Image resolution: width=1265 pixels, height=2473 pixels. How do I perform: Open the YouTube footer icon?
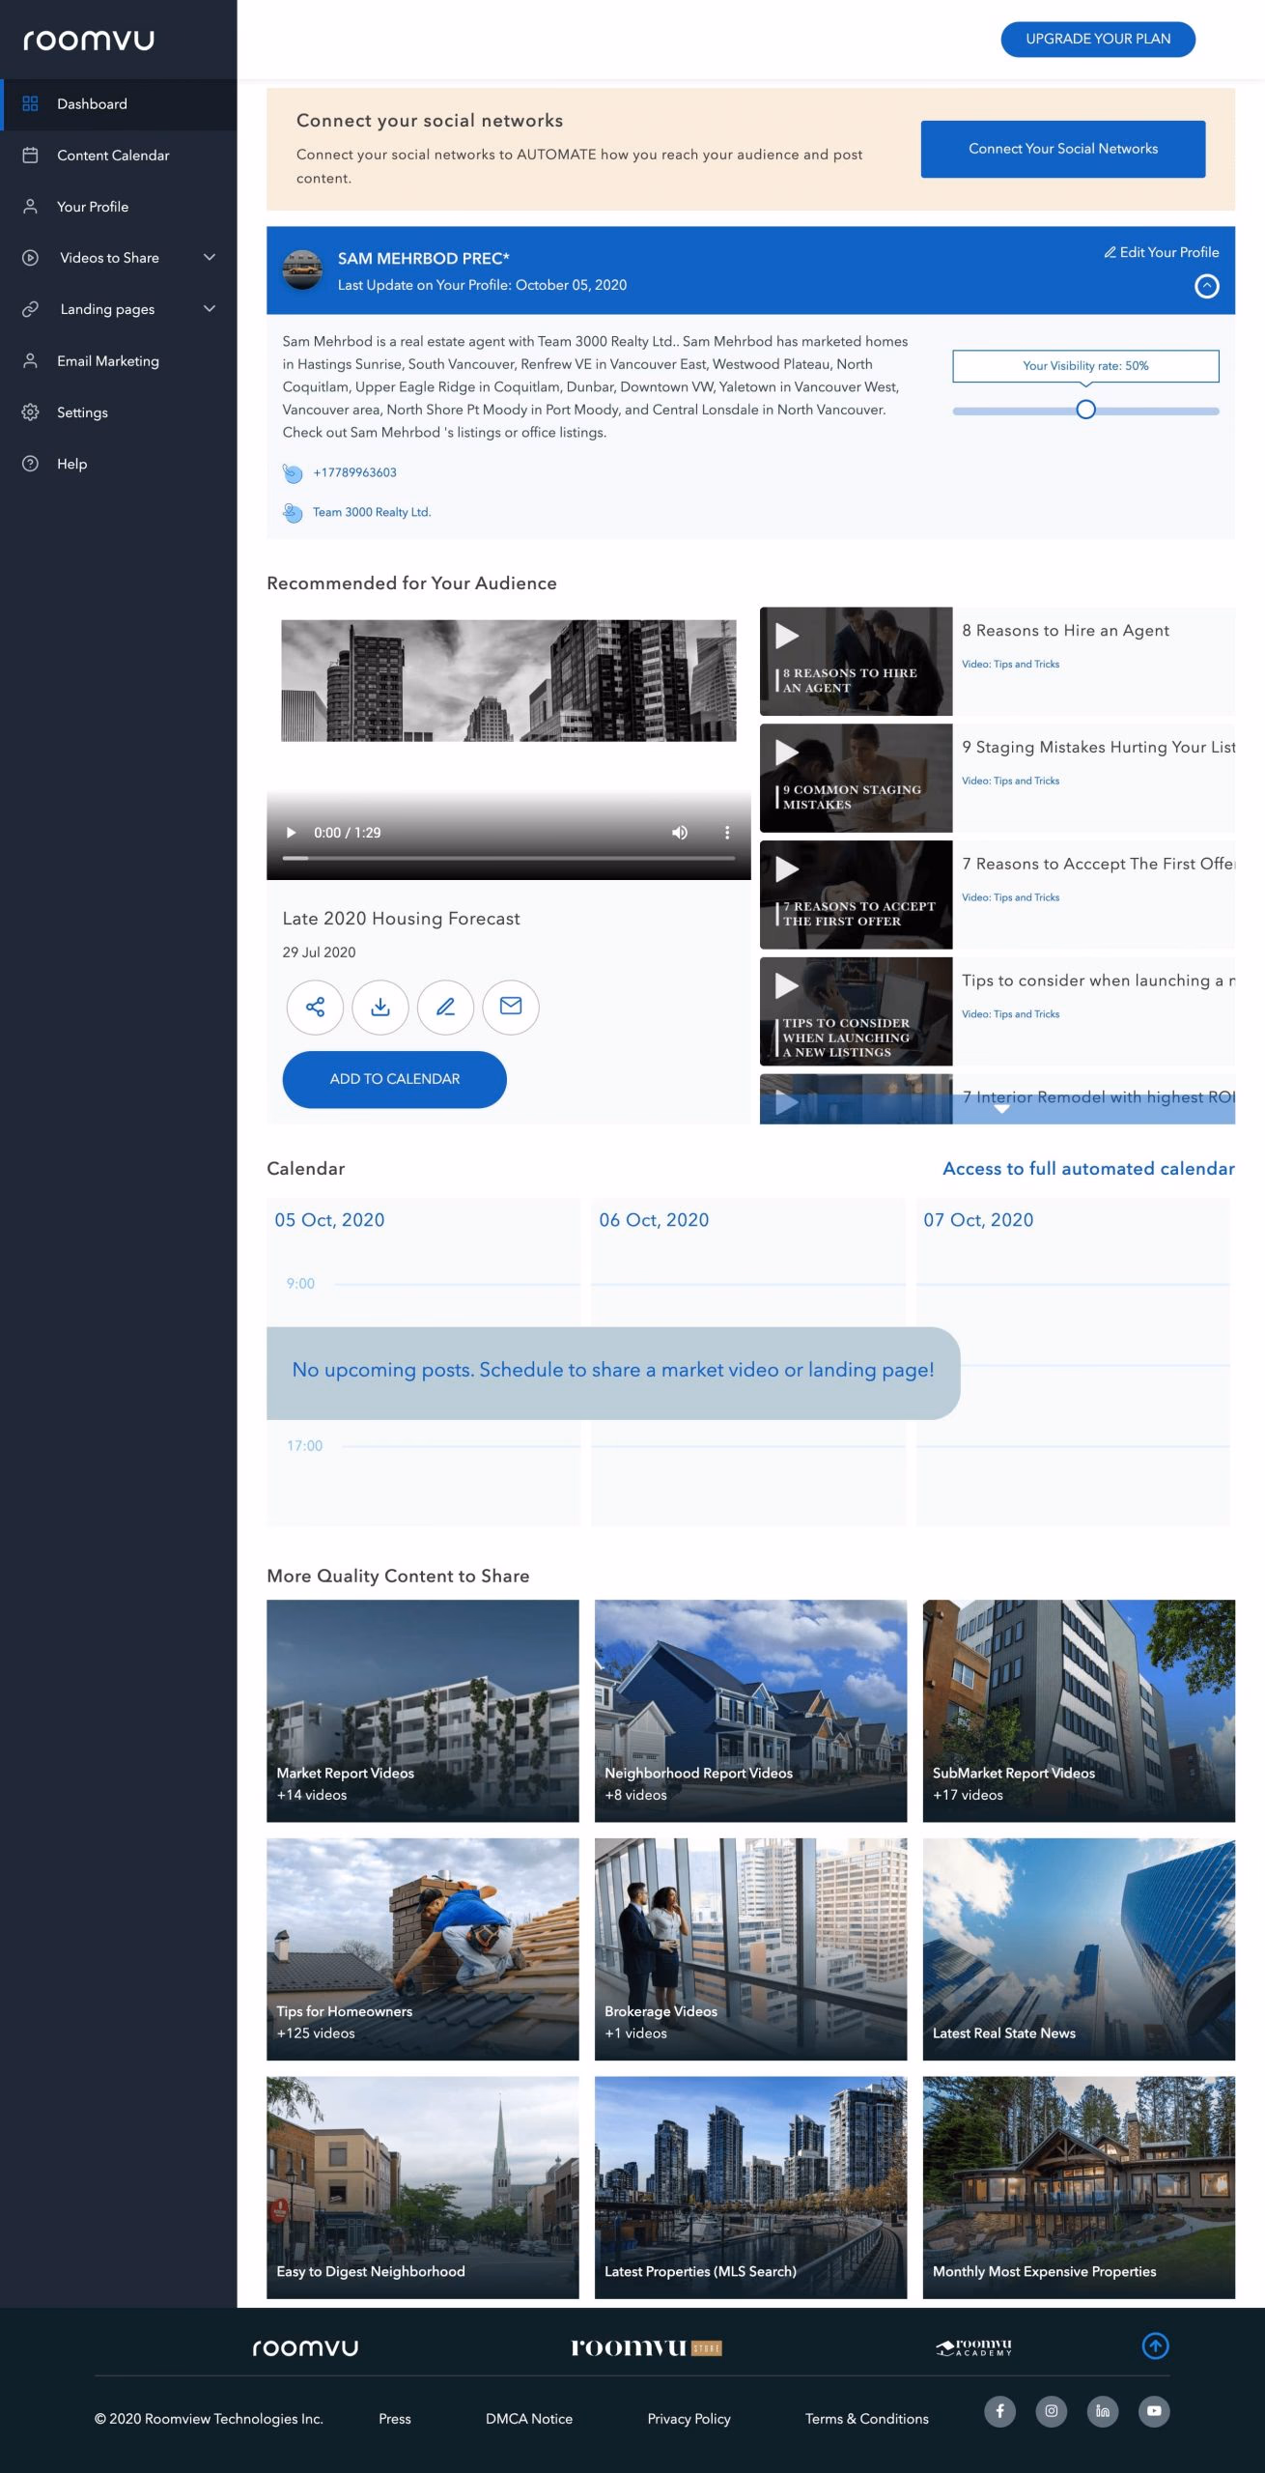tap(1154, 2411)
